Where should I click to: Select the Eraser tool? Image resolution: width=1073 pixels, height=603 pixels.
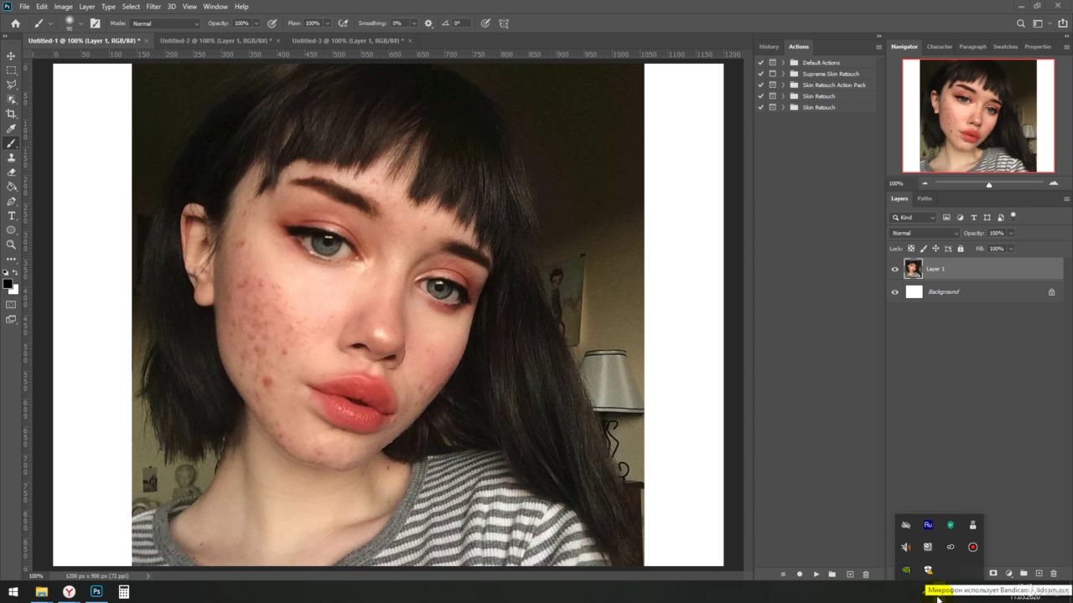(11, 172)
